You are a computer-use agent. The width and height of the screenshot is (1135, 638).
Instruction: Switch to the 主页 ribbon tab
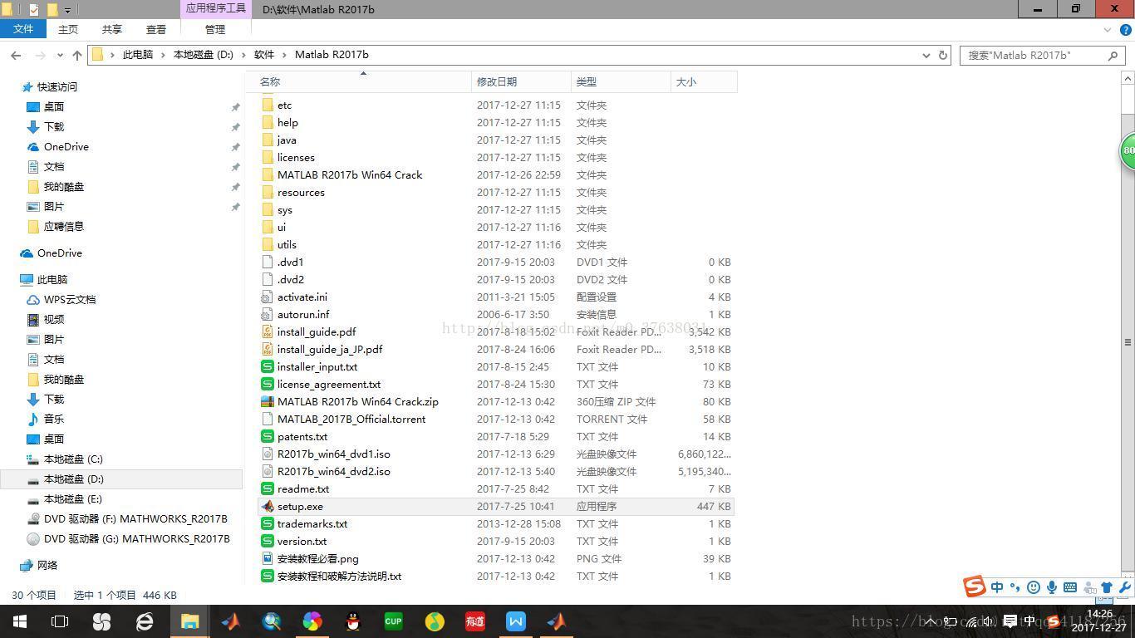click(68, 29)
